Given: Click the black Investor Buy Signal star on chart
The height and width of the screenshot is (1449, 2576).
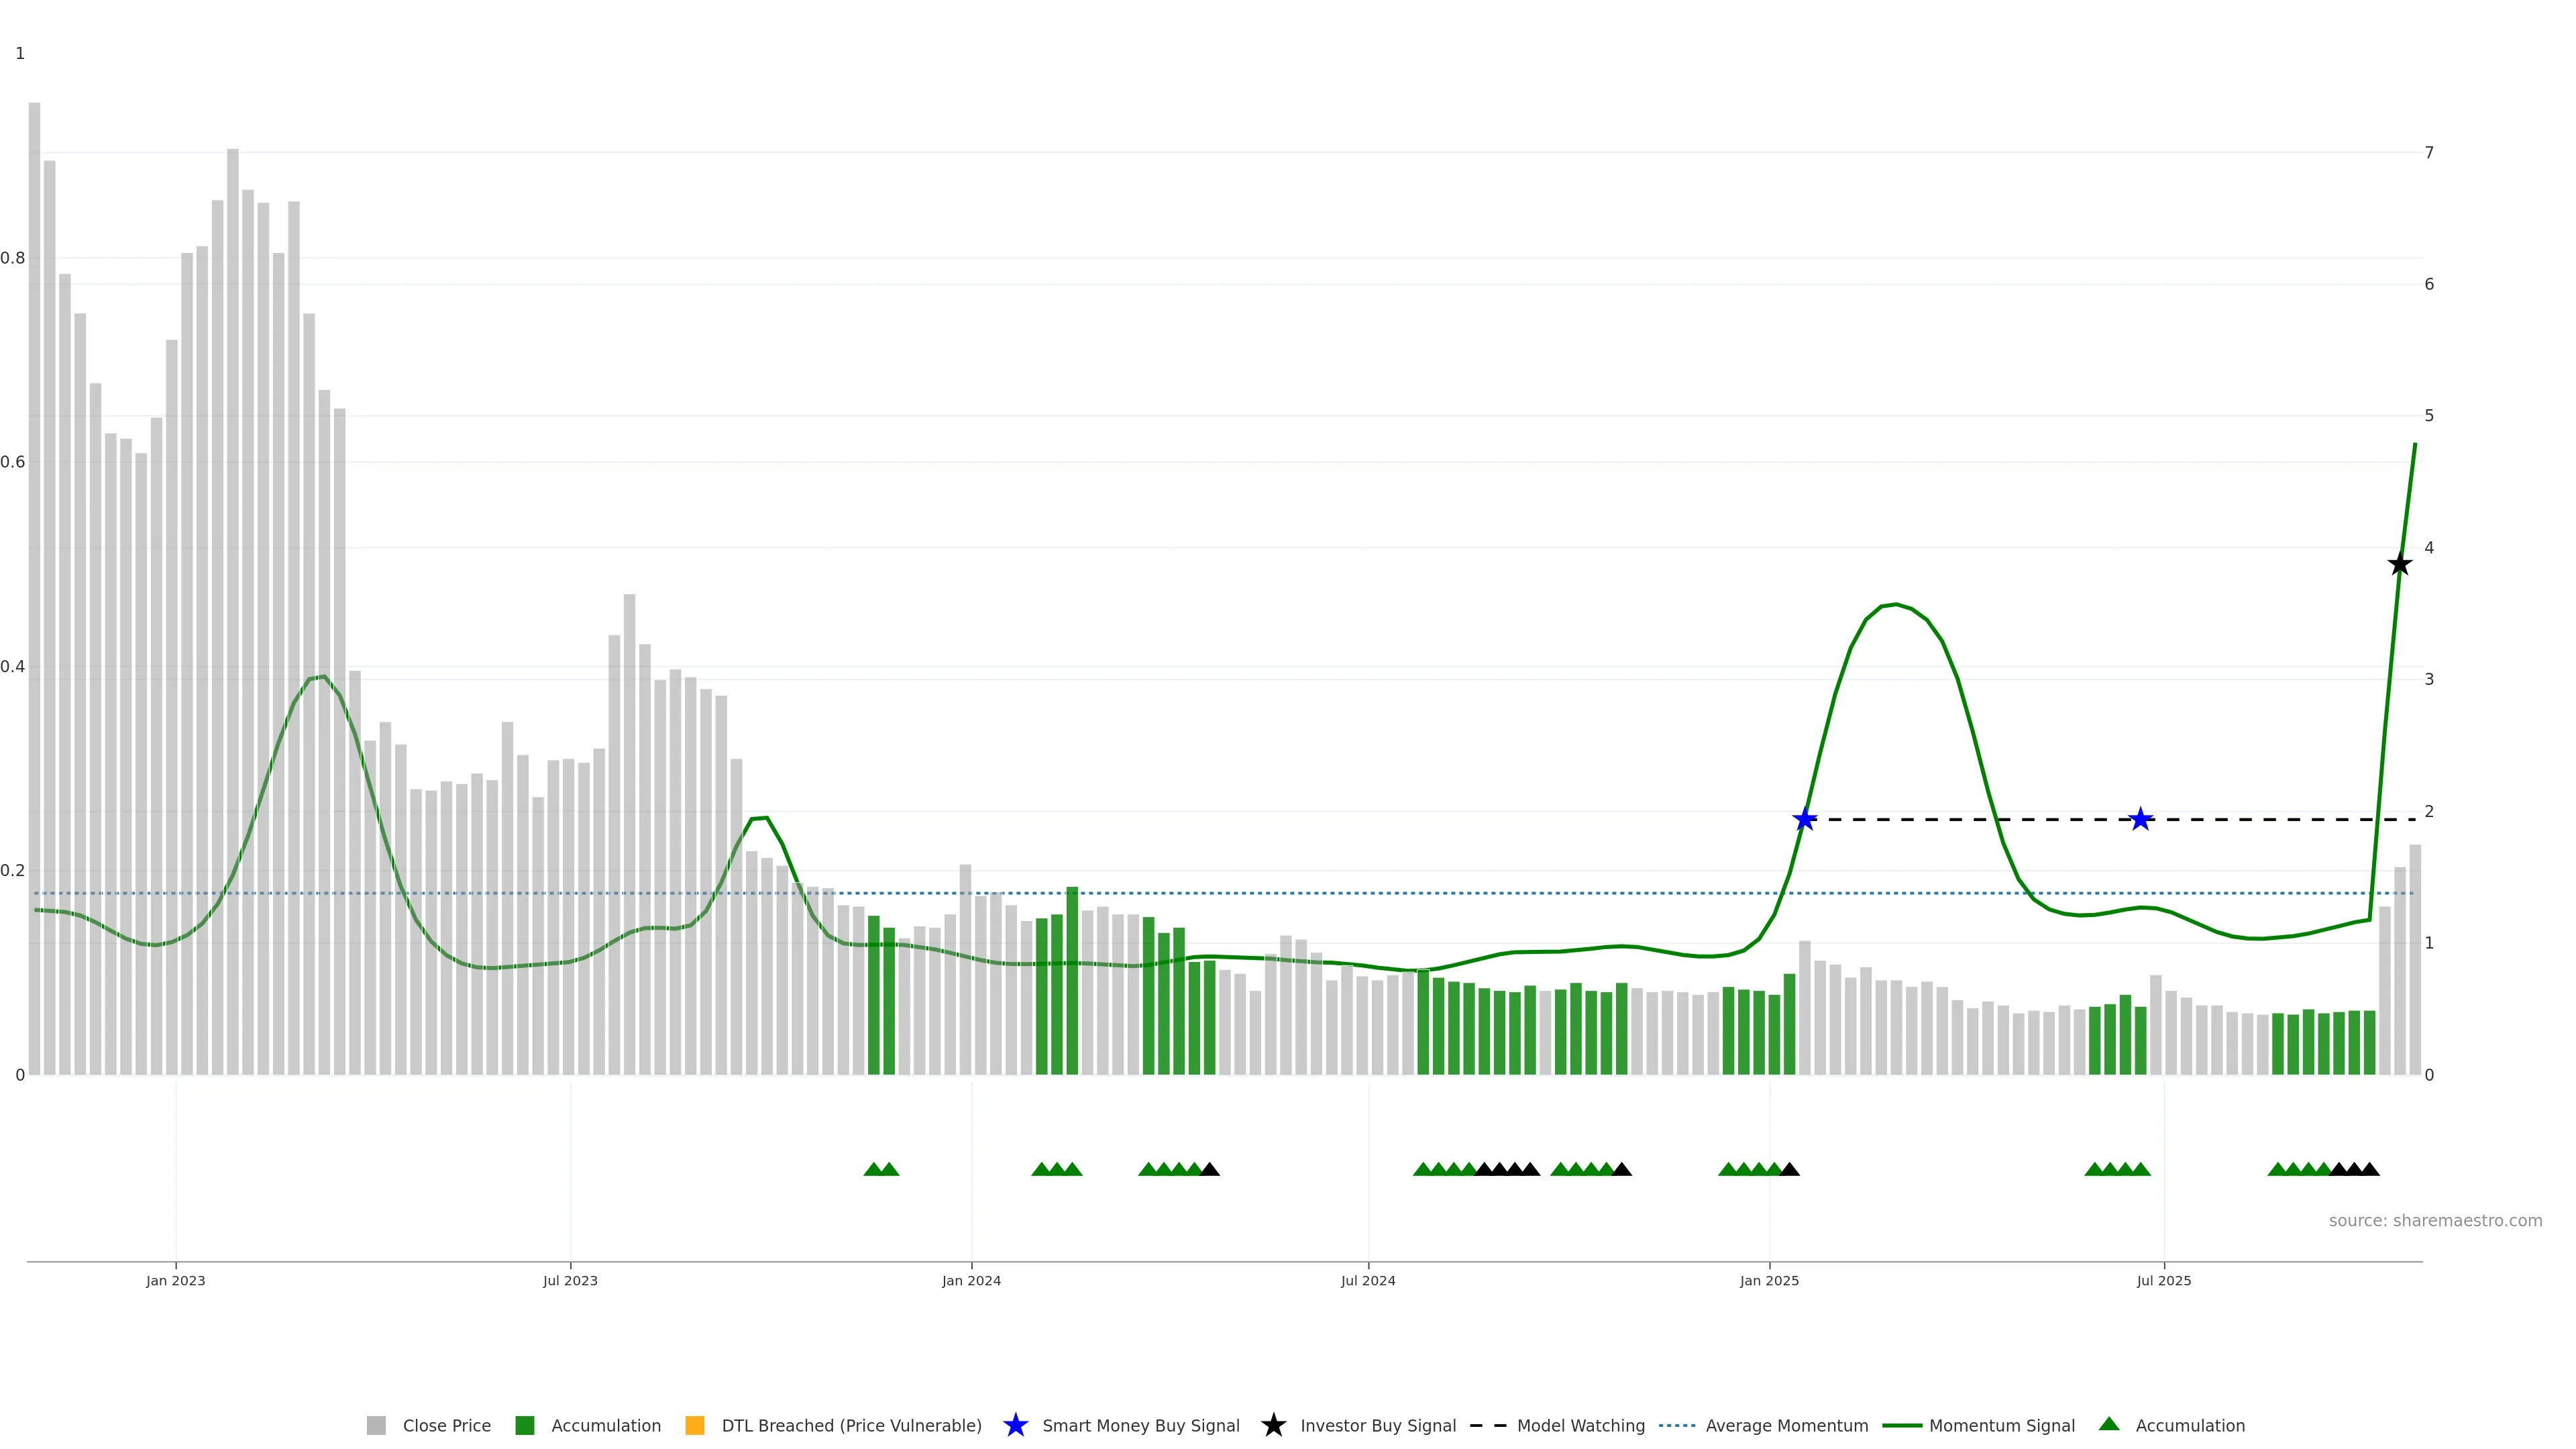Looking at the screenshot, I should (x=2399, y=565).
